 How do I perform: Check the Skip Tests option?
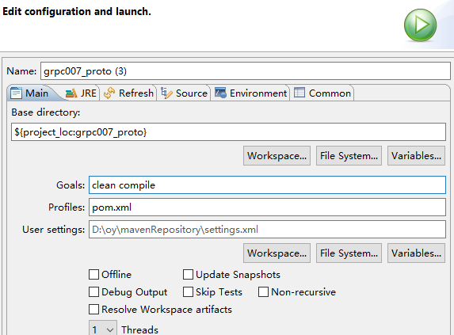(x=188, y=292)
